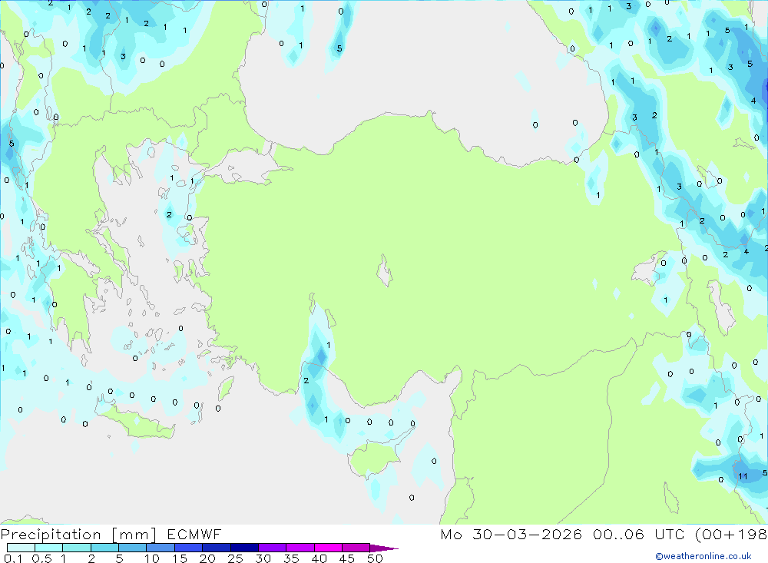Click the legend label 30
Image resolution: width=768 pixels, height=563 pixels.
click(263, 558)
